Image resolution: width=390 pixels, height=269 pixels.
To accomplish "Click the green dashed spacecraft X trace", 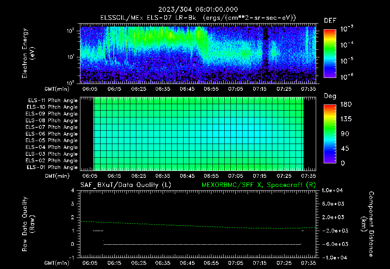I will pyautogui.click(x=198, y=226).
